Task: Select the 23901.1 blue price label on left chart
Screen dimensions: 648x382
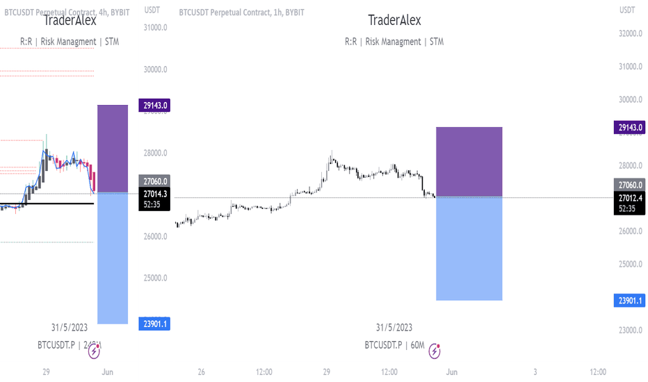Action: pyautogui.click(x=154, y=324)
